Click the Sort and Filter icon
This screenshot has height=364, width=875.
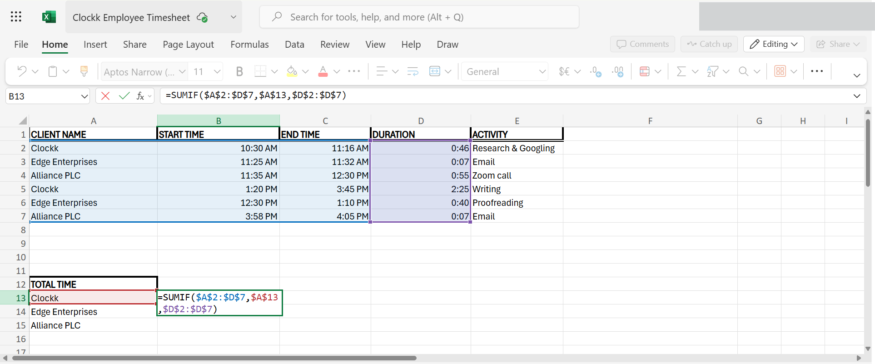click(x=712, y=71)
